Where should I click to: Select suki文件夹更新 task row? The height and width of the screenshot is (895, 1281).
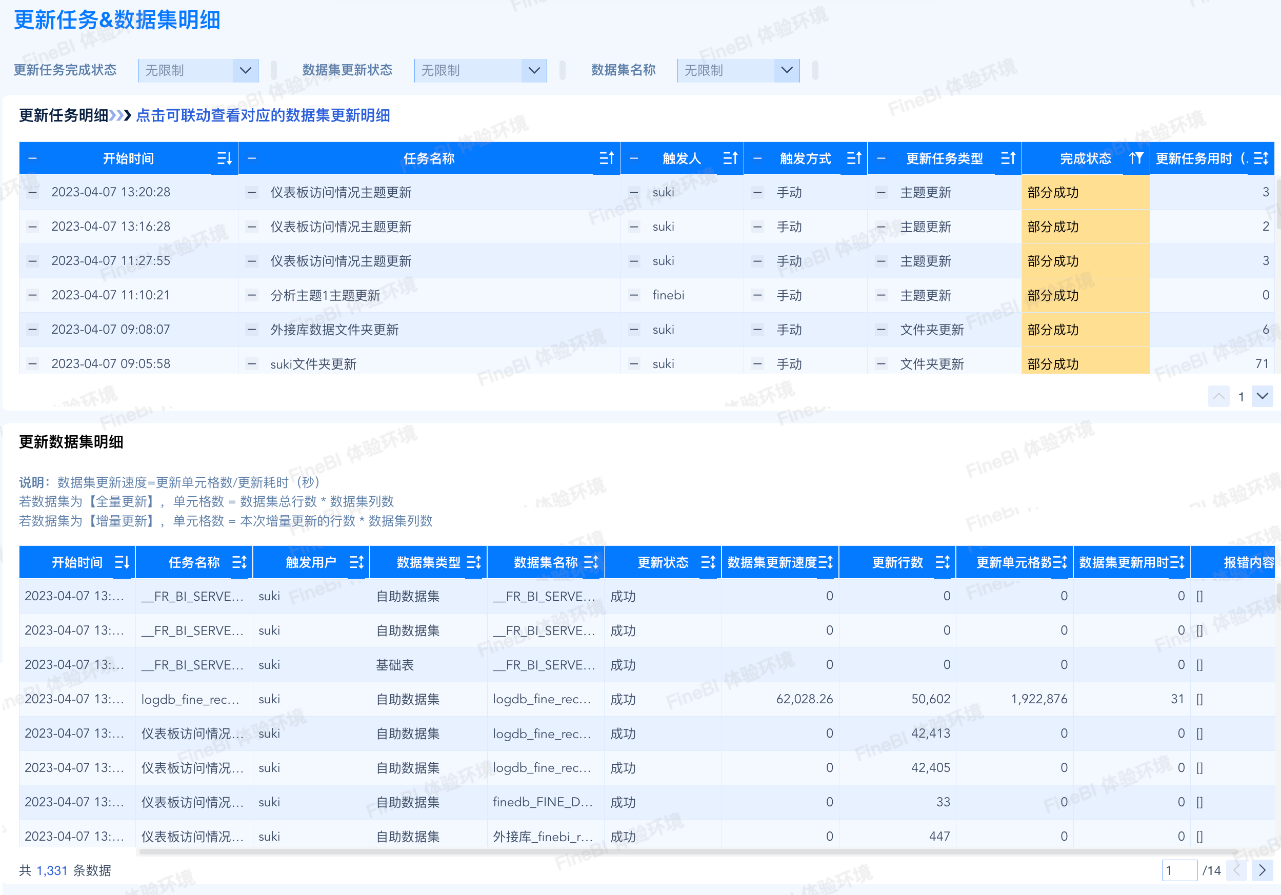click(313, 364)
